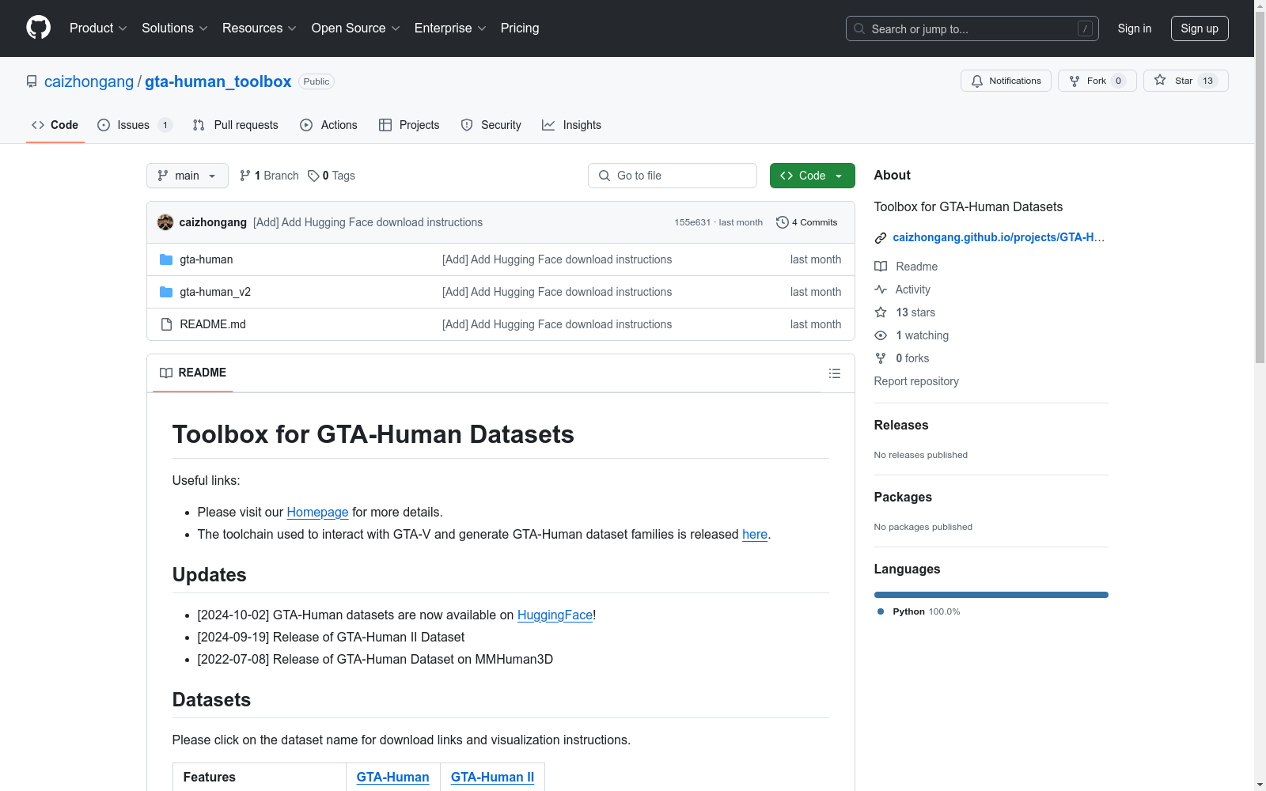This screenshot has width=1266, height=791.
Task: Click the README outline list icon
Action: 834,373
